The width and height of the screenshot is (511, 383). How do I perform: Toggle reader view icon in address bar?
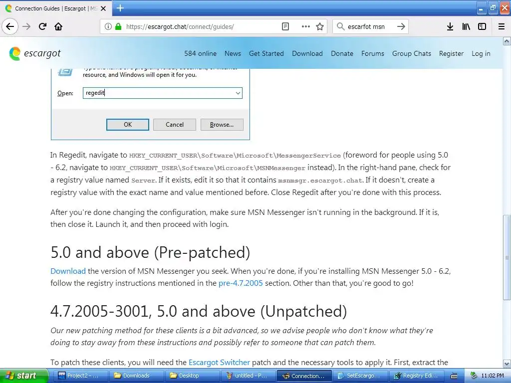[285, 26]
